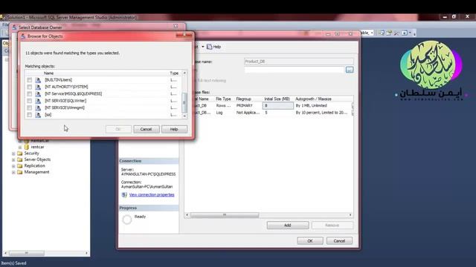Select the [sa] login name
Image resolution: width=476 pixels, height=267 pixels.
[x=48, y=115]
